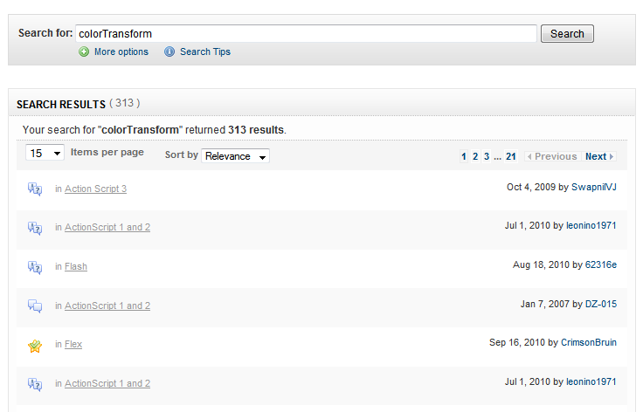Go to results page 2
The image size is (643, 412).
pyautogui.click(x=475, y=156)
